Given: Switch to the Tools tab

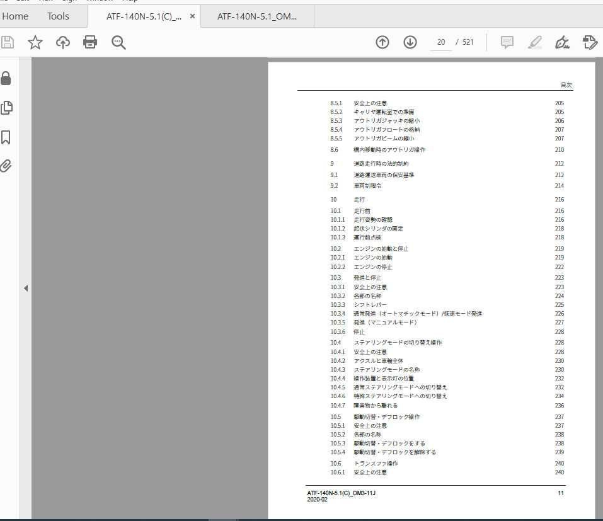Looking at the screenshot, I should (x=58, y=16).
